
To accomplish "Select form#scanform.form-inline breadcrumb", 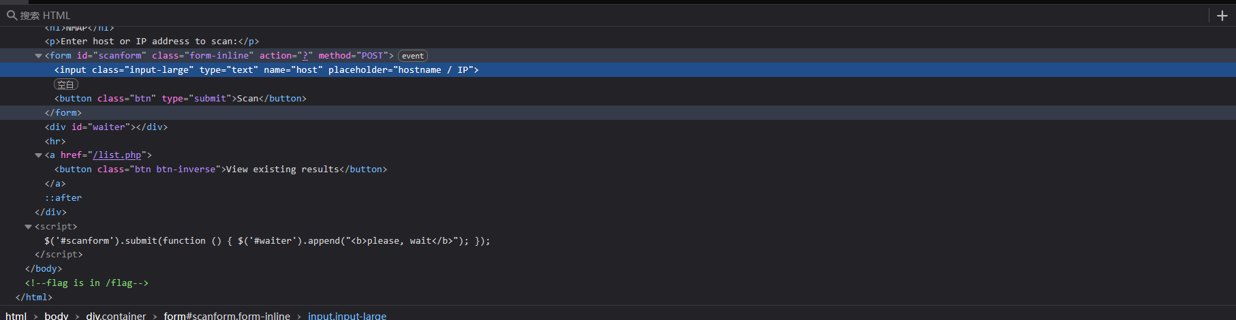I will point(227,316).
